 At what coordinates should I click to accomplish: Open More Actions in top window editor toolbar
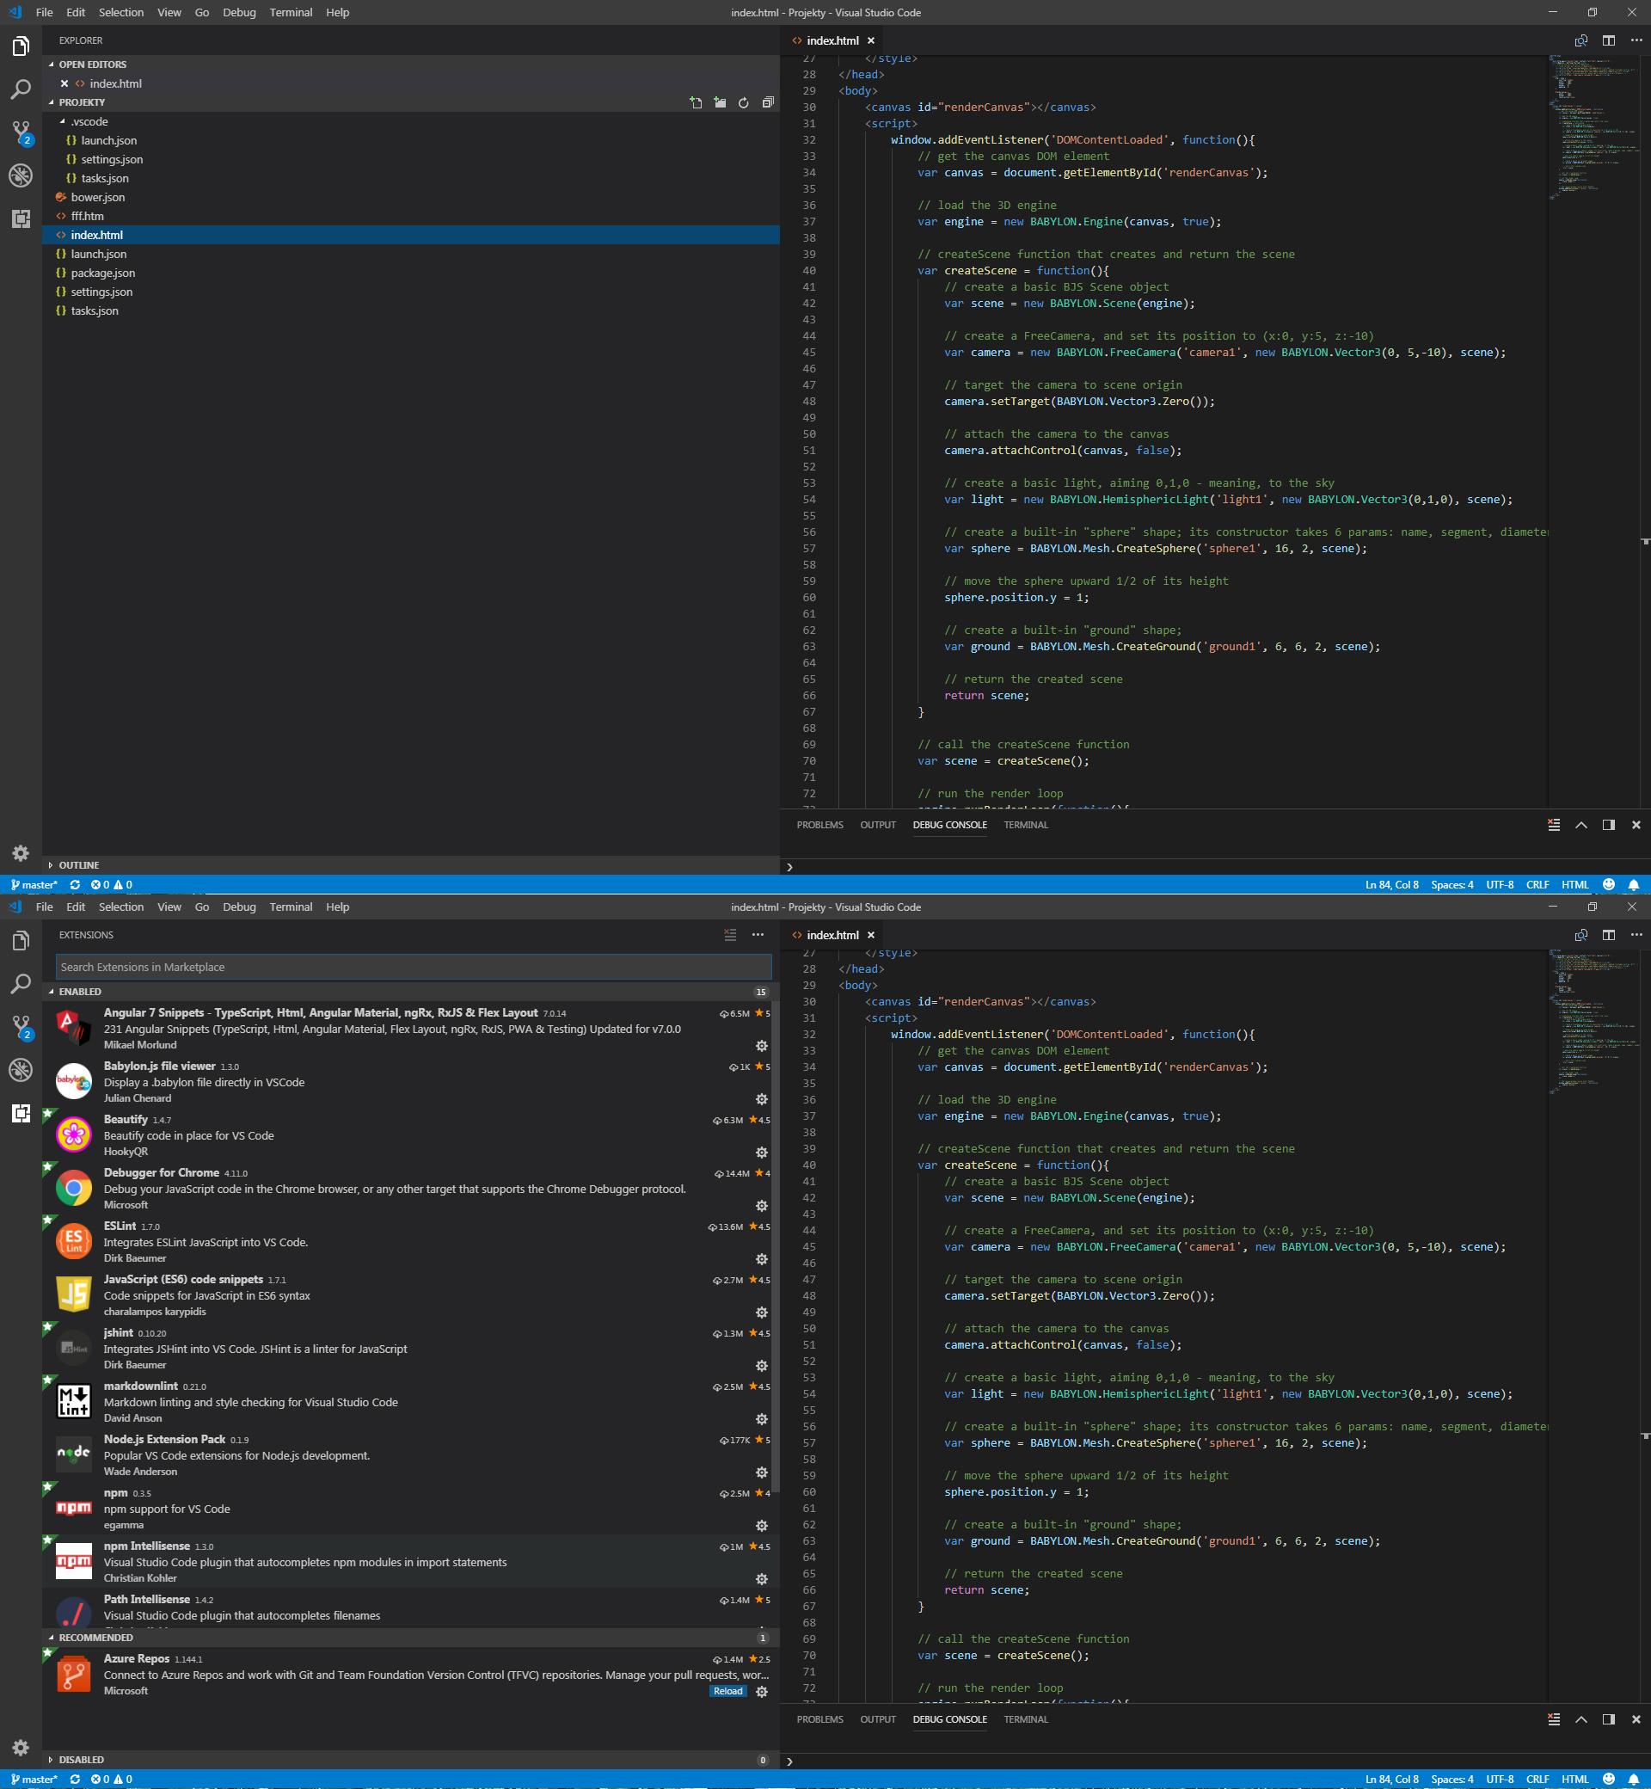point(1636,40)
